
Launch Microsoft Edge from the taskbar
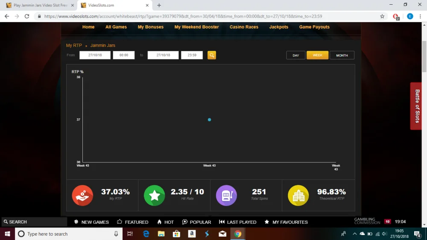click(146, 234)
